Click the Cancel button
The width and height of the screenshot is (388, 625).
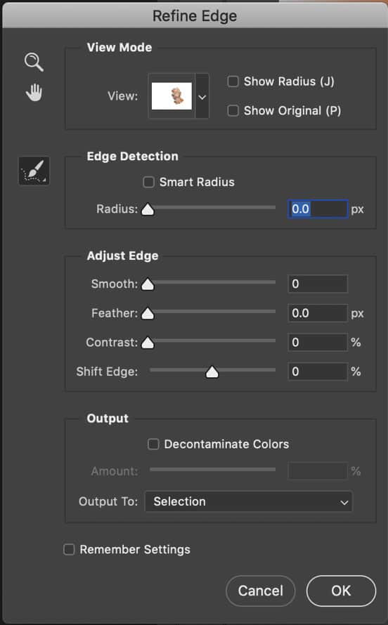(x=261, y=591)
